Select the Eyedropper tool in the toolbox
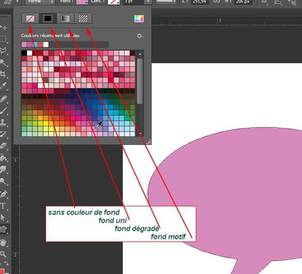Viewport: 302px width, 274px height. point(3,86)
